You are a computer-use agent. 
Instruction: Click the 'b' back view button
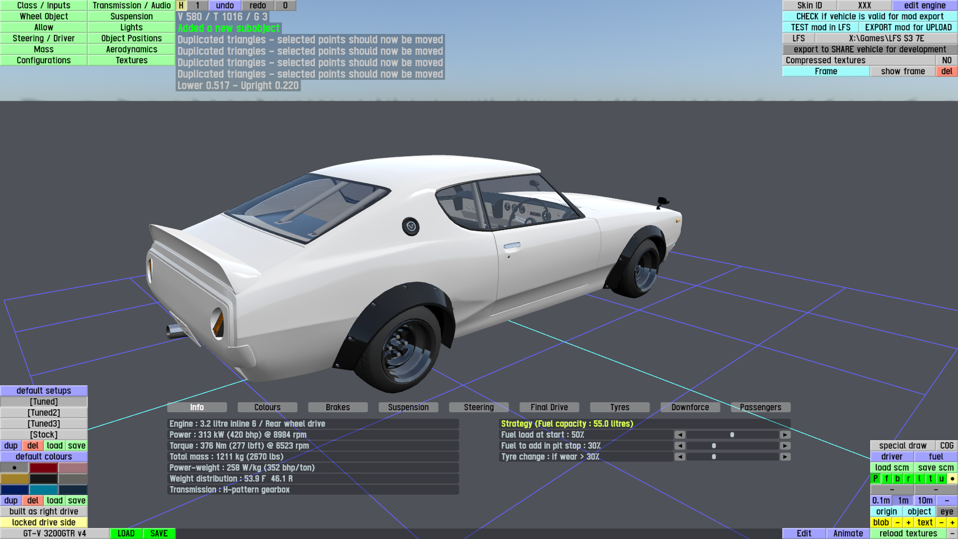(x=897, y=479)
